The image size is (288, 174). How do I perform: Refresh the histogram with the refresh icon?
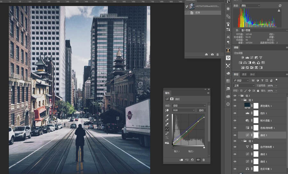tap(280, 6)
